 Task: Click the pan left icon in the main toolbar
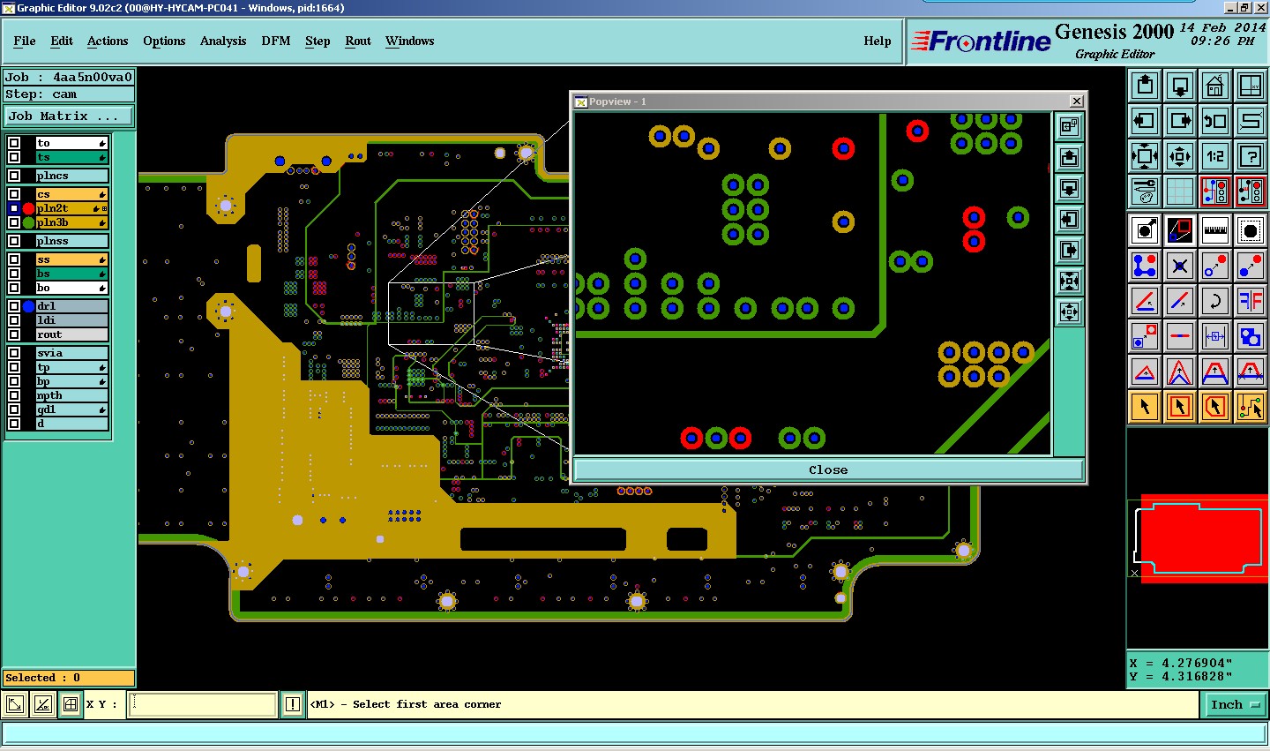pyautogui.click(x=1145, y=121)
